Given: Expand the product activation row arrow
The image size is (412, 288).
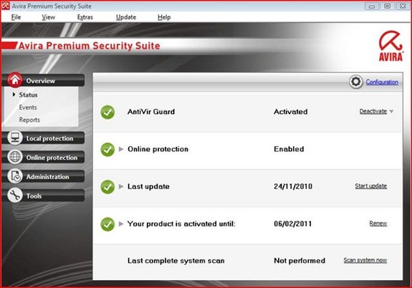Looking at the screenshot, I should [x=121, y=224].
